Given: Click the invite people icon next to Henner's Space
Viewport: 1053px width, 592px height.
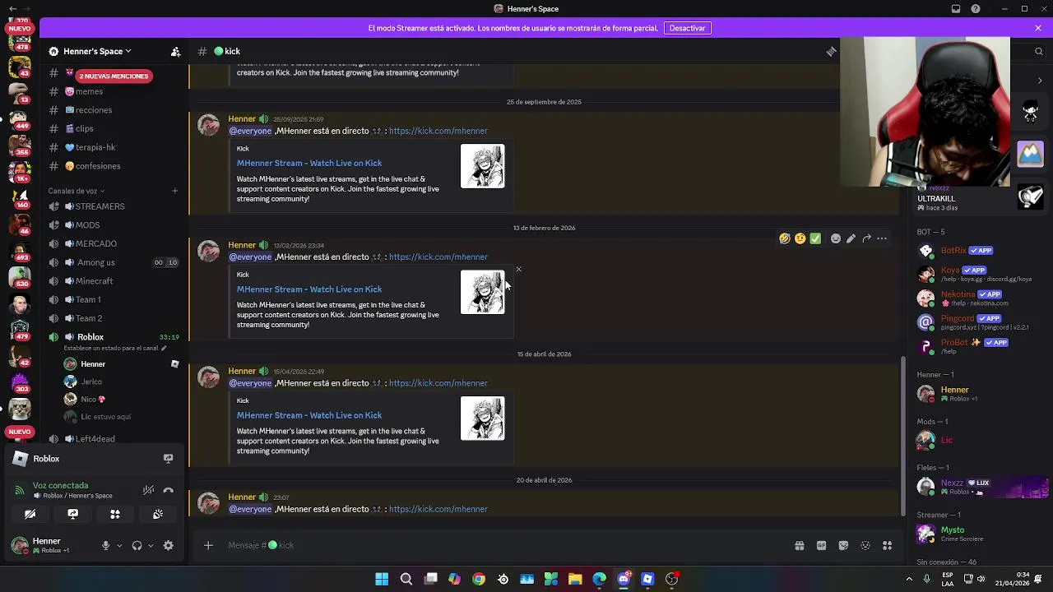Looking at the screenshot, I should [x=175, y=51].
